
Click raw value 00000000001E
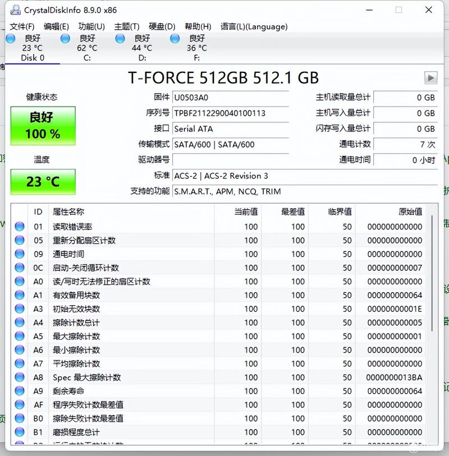[395, 308]
